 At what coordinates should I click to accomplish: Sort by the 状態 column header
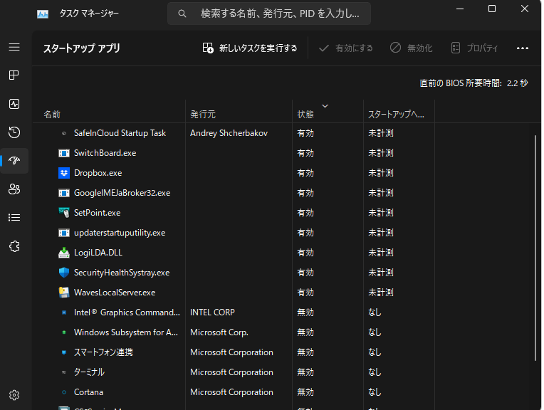[305, 114]
